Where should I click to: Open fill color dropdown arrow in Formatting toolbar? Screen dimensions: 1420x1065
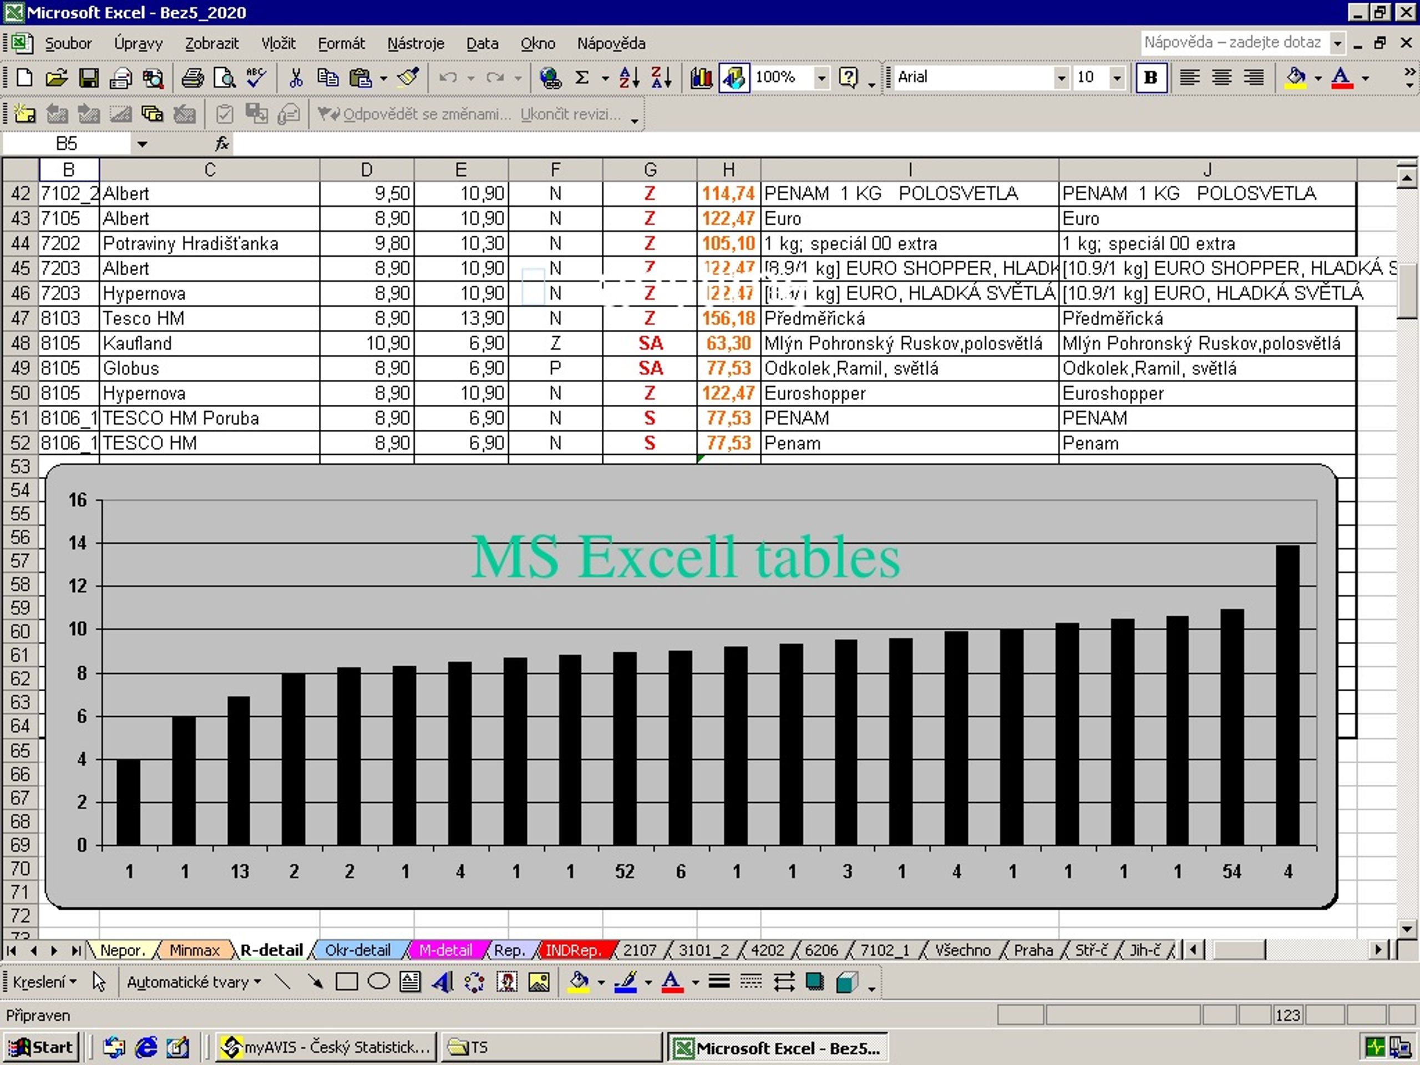(1318, 78)
